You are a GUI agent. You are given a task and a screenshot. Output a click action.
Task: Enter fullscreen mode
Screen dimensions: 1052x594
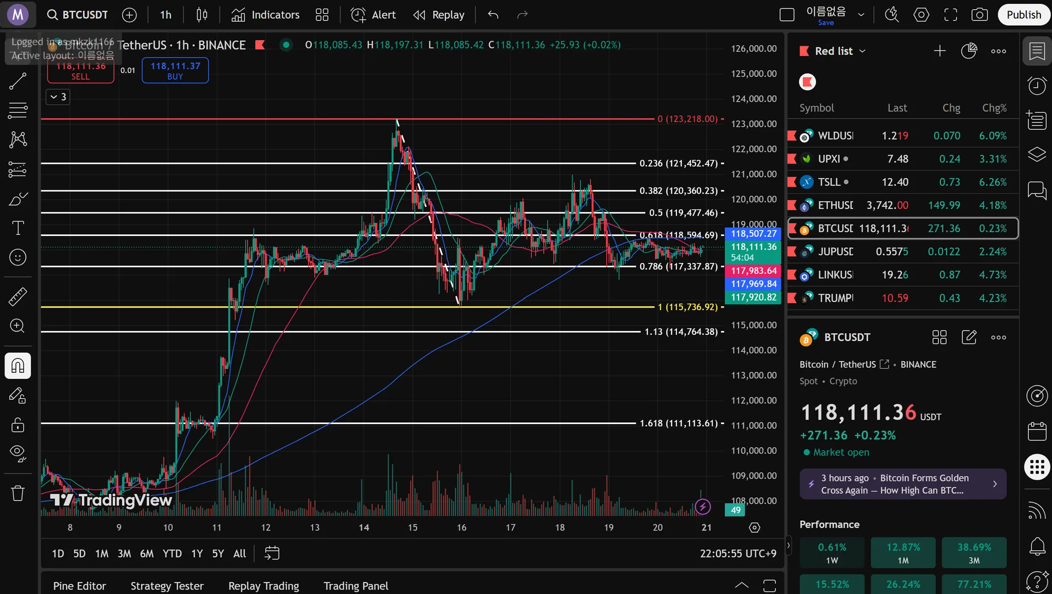pyautogui.click(x=950, y=15)
